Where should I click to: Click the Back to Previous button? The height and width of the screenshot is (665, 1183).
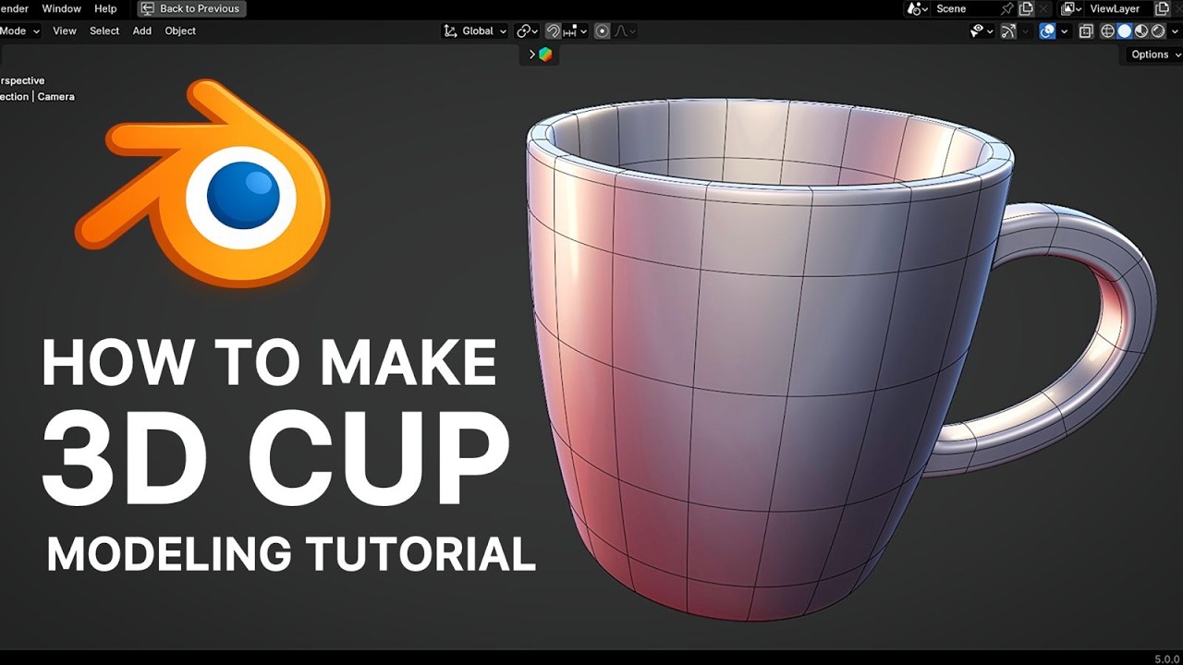[192, 8]
